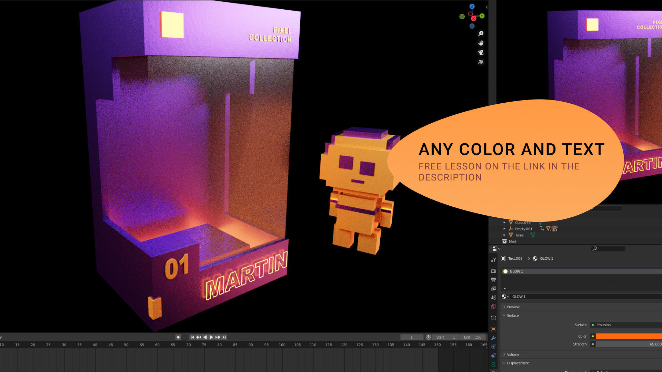Jump to the start frame
Image resolution: width=662 pixels, height=372 pixels.
(192, 337)
